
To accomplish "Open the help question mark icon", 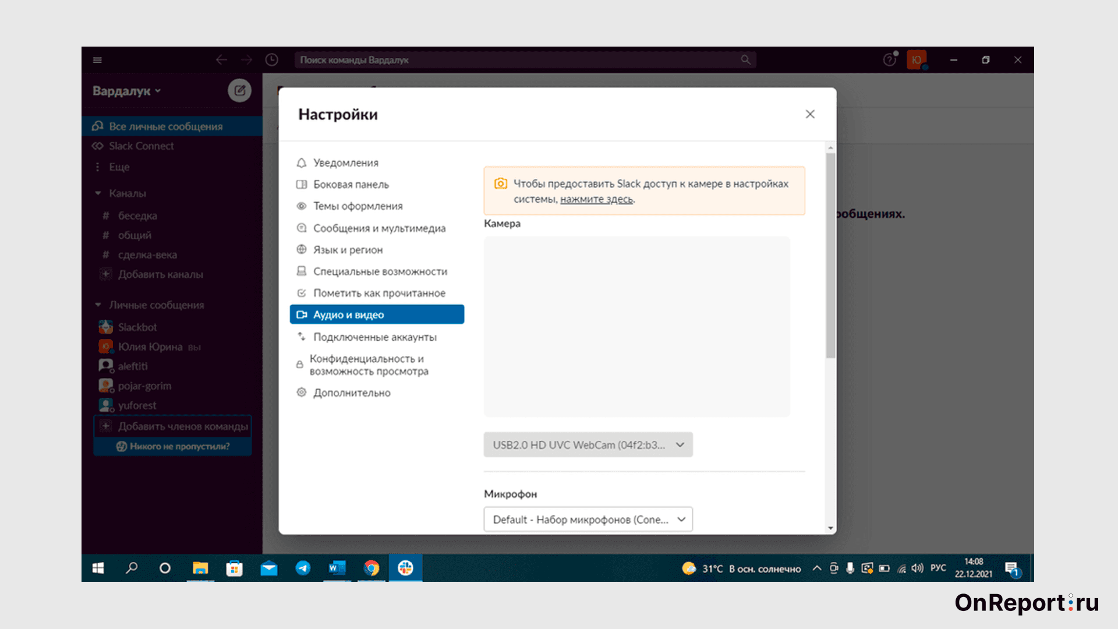I will pyautogui.click(x=889, y=59).
